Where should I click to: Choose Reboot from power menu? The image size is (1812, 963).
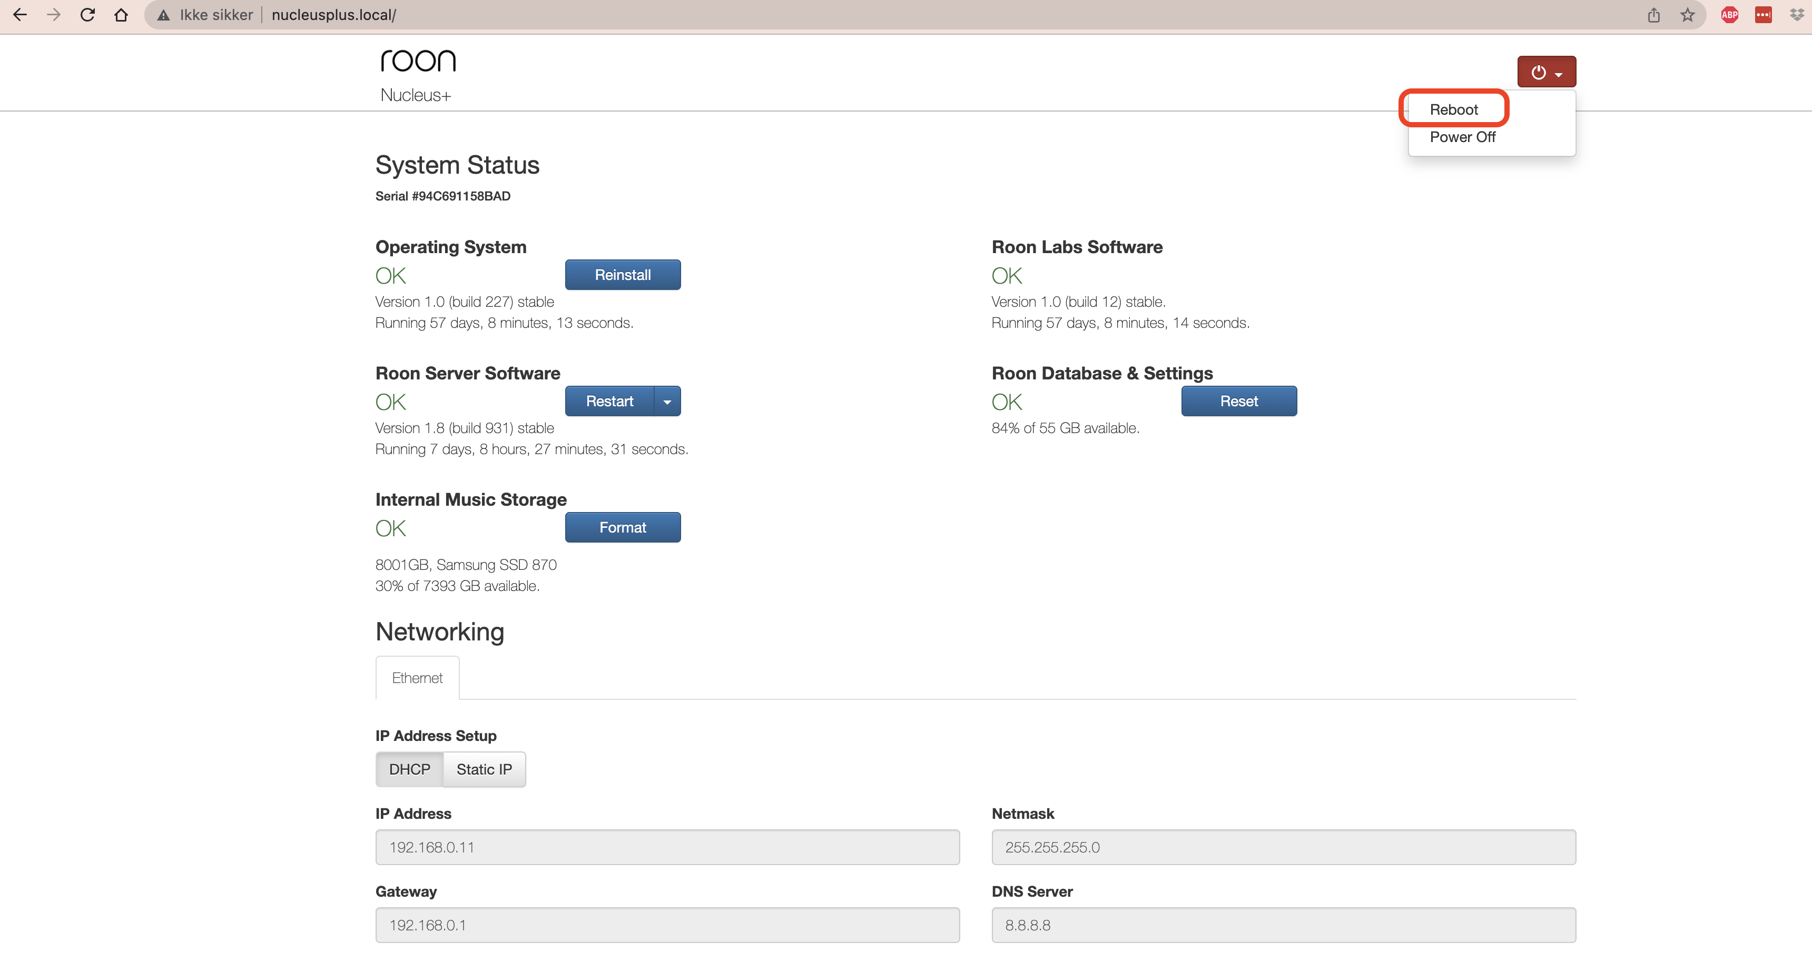point(1453,109)
